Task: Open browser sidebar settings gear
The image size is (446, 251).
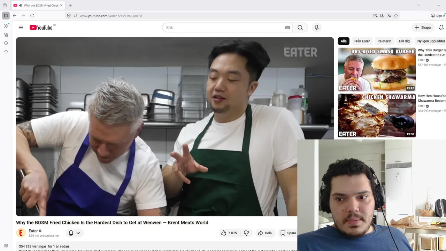Action: coord(6,246)
